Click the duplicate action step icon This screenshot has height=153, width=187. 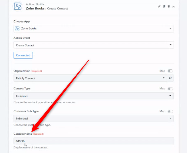coord(164,6)
